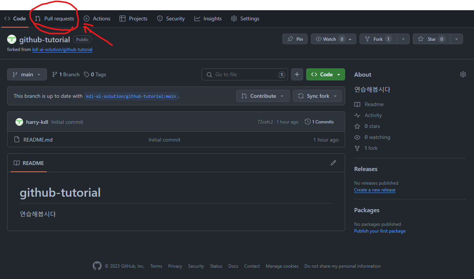
Task: Click the plus icon to add file
Action: pyautogui.click(x=297, y=75)
